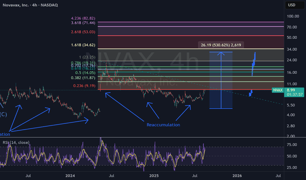Select the 1 (23.25) Fibonacci label
This screenshot has height=180, width=306.
point(87,57)
